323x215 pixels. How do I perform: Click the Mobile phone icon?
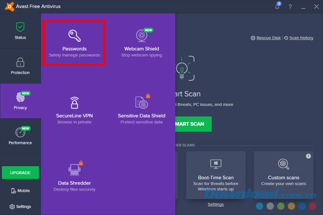click(x=13, y=191)
